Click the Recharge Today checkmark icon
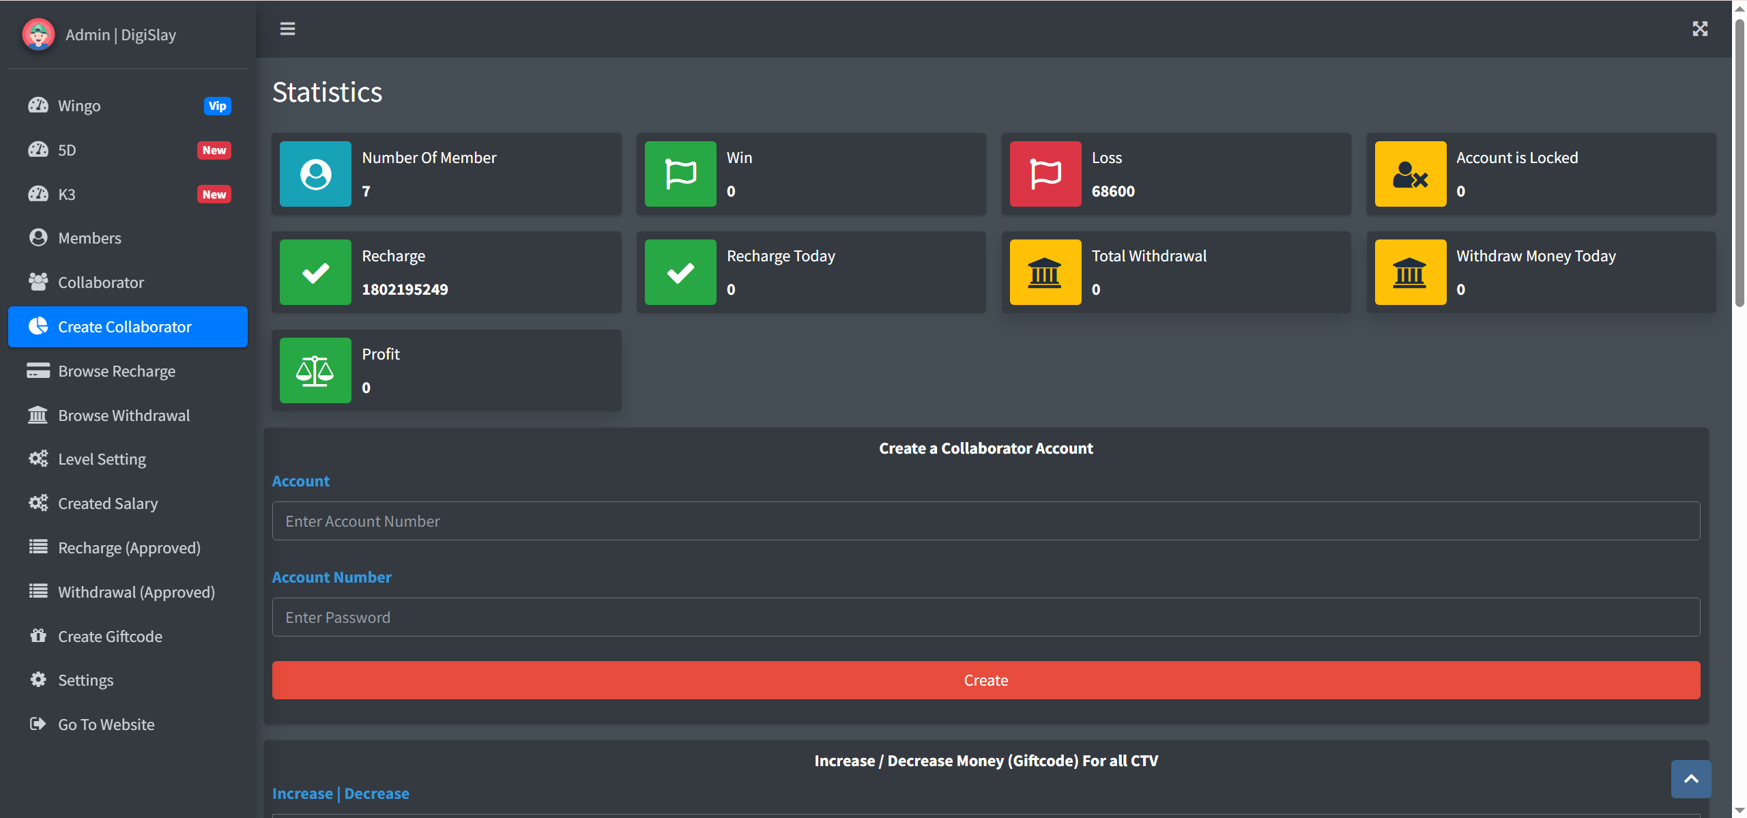Viewport: 1747px width, 818px height. pyautogui.click(x=680, y=272)
